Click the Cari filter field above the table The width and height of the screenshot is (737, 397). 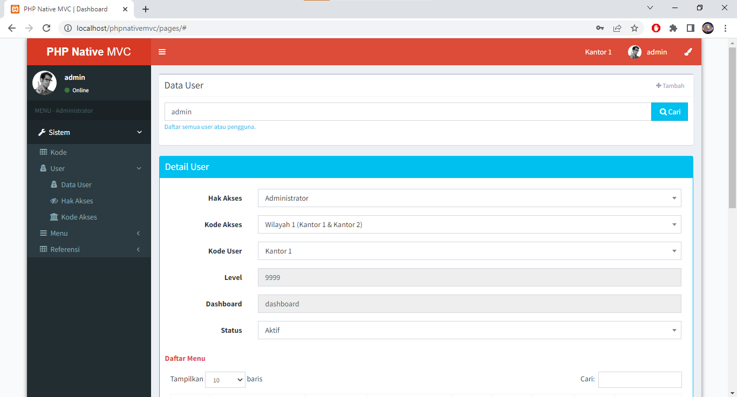640,380
